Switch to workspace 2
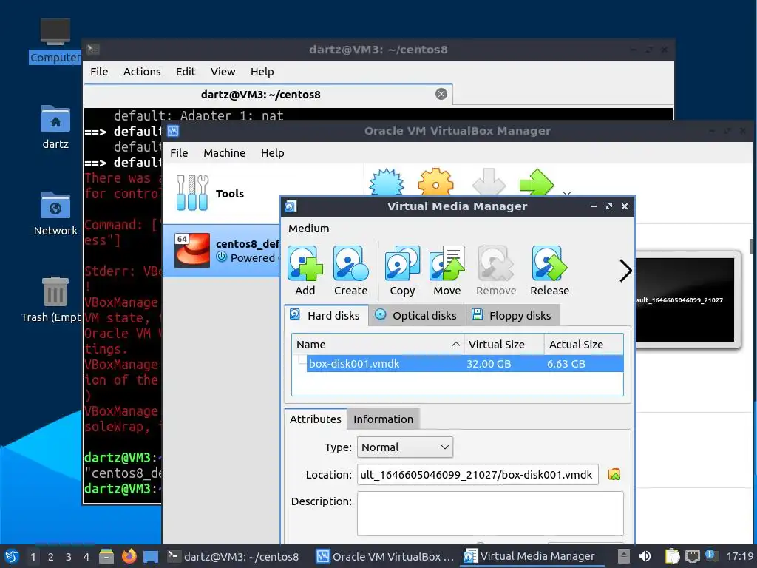 coord(51,557)
